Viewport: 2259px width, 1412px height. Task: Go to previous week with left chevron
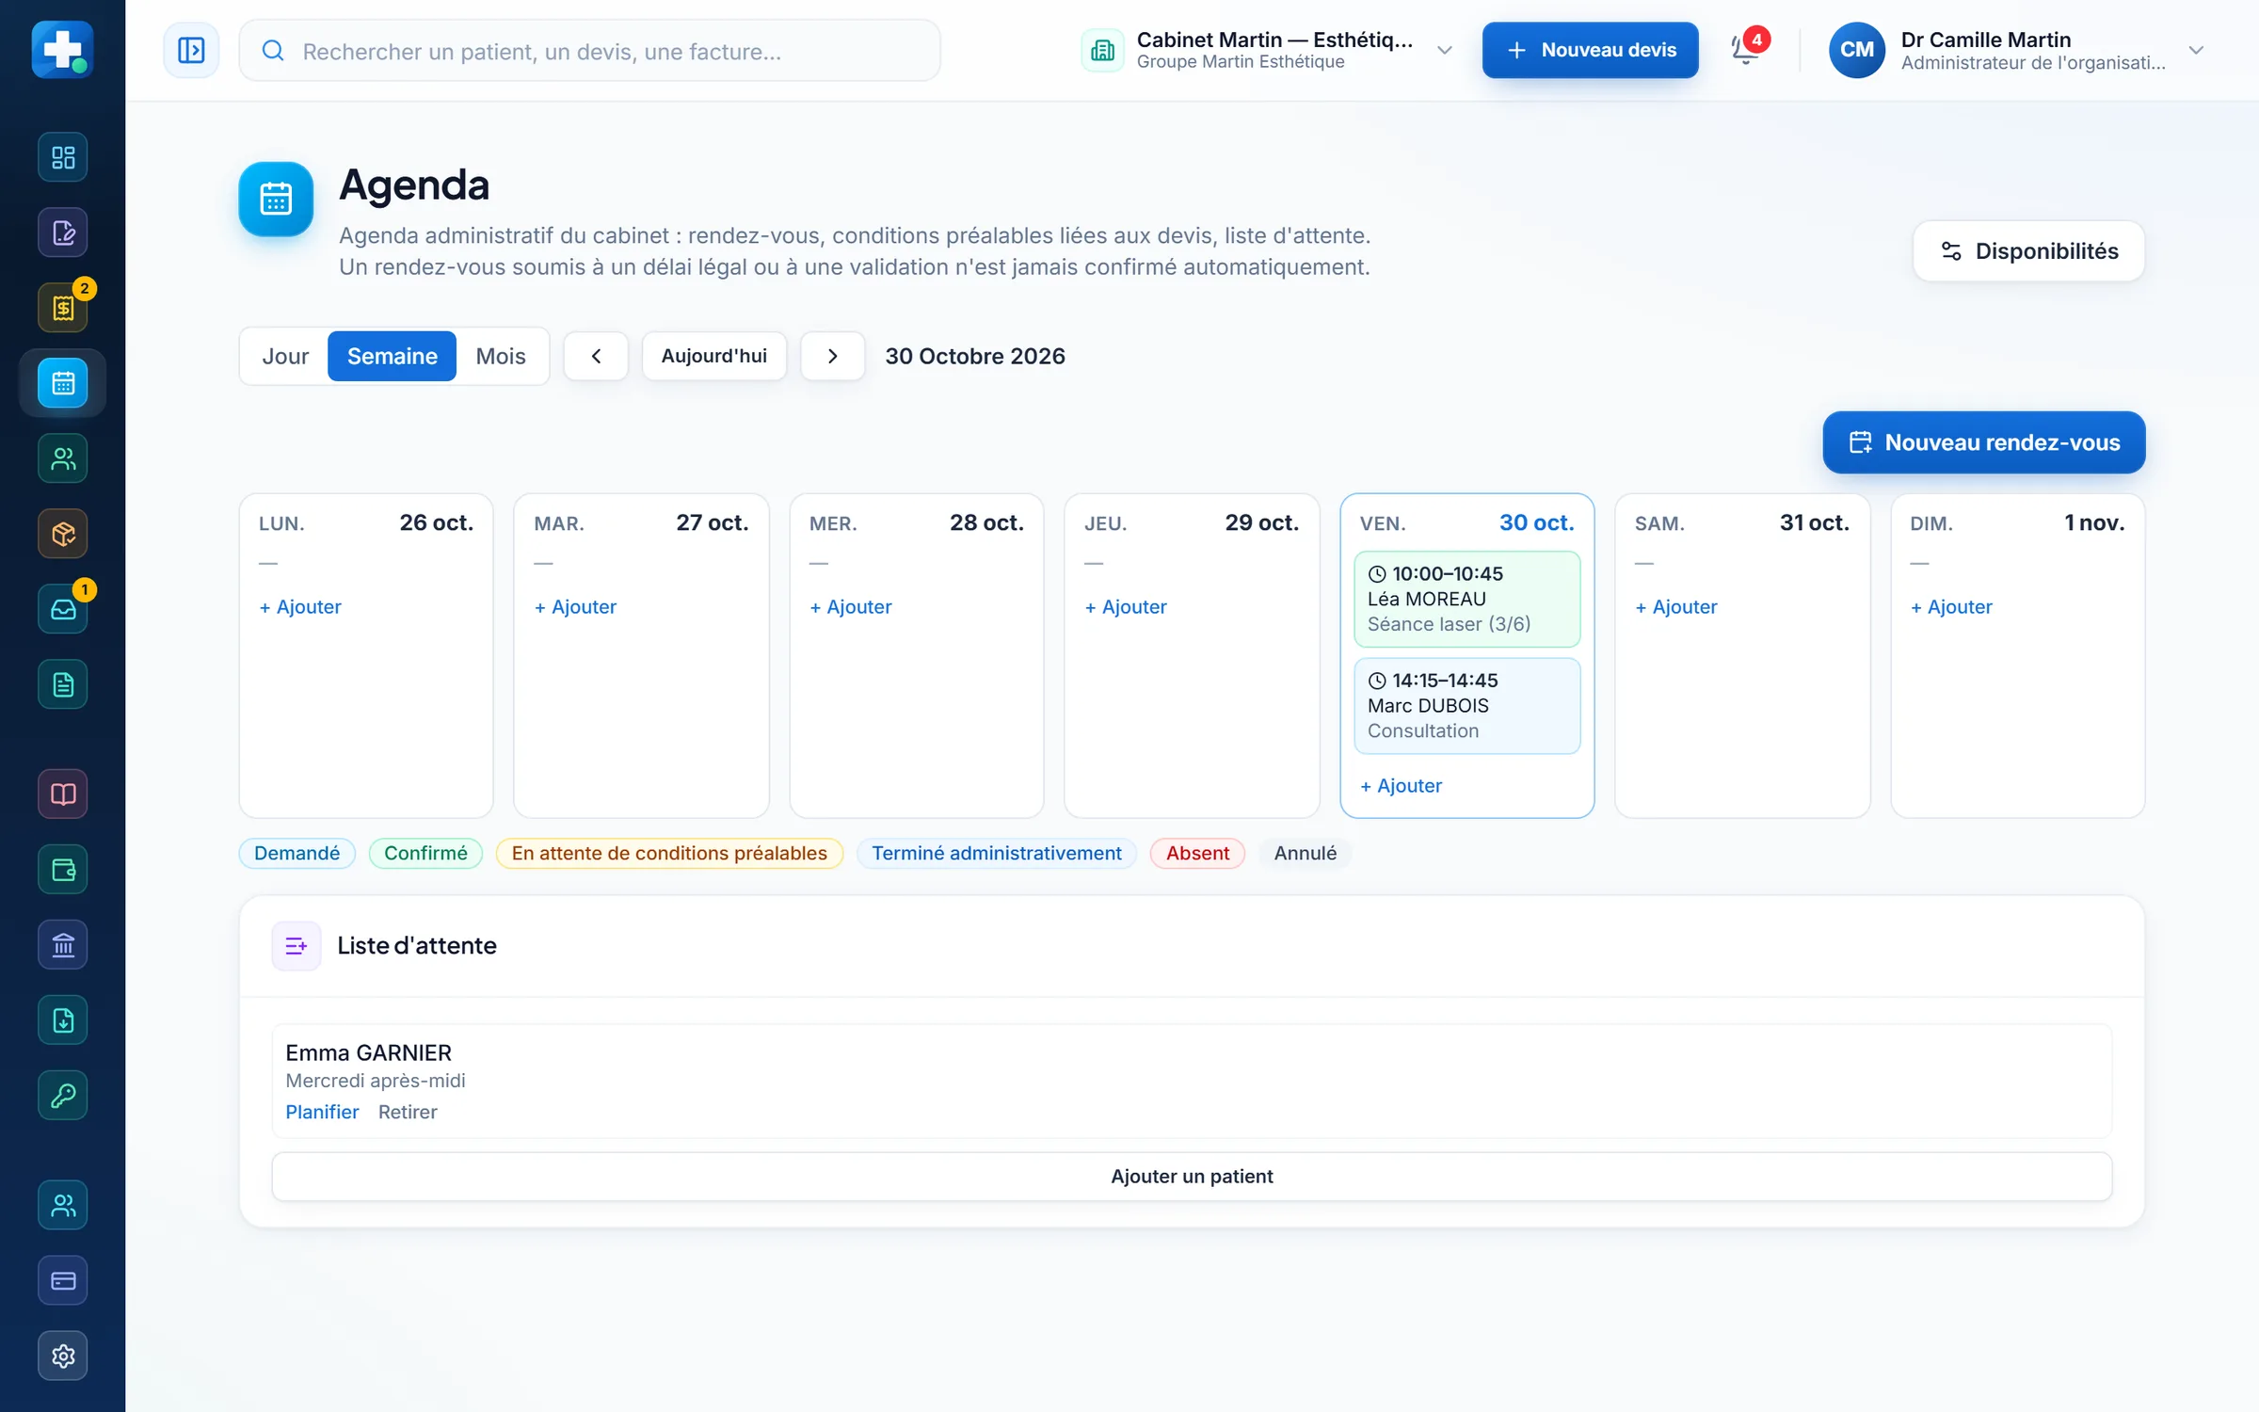[596, 356]
